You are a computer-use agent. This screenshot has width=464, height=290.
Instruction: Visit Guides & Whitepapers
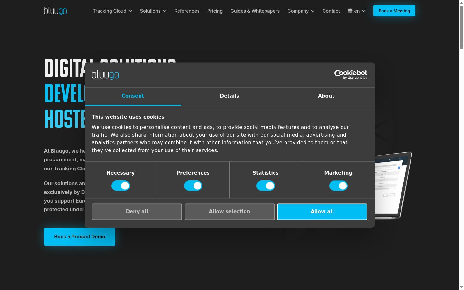click(x=255, y=11)
